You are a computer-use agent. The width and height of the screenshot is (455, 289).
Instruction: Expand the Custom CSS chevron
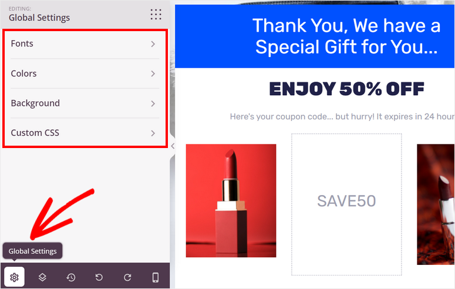(x=153, y=133)
